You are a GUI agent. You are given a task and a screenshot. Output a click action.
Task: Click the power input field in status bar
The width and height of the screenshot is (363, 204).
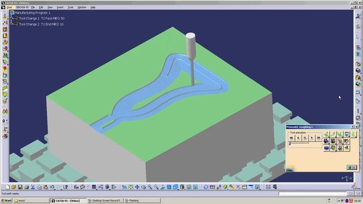pos(312,194)
